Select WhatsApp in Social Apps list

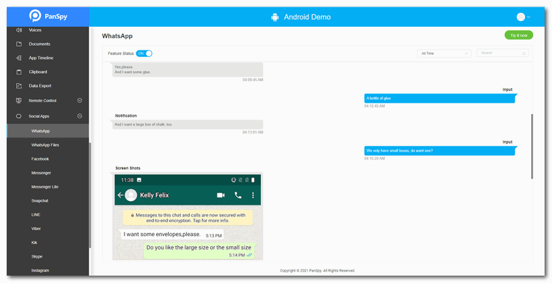click(48, 131)
